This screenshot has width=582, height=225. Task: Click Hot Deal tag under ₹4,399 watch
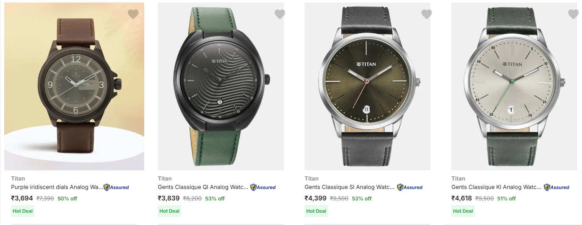pyautogui.click(x=316, y=211)
